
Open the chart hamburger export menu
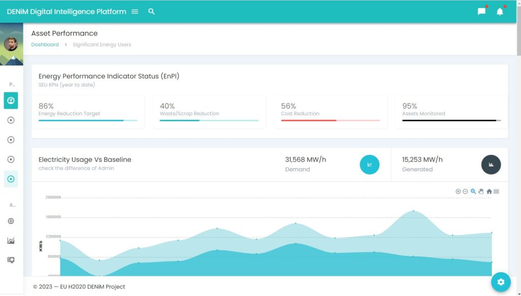(x=497, y=191)
